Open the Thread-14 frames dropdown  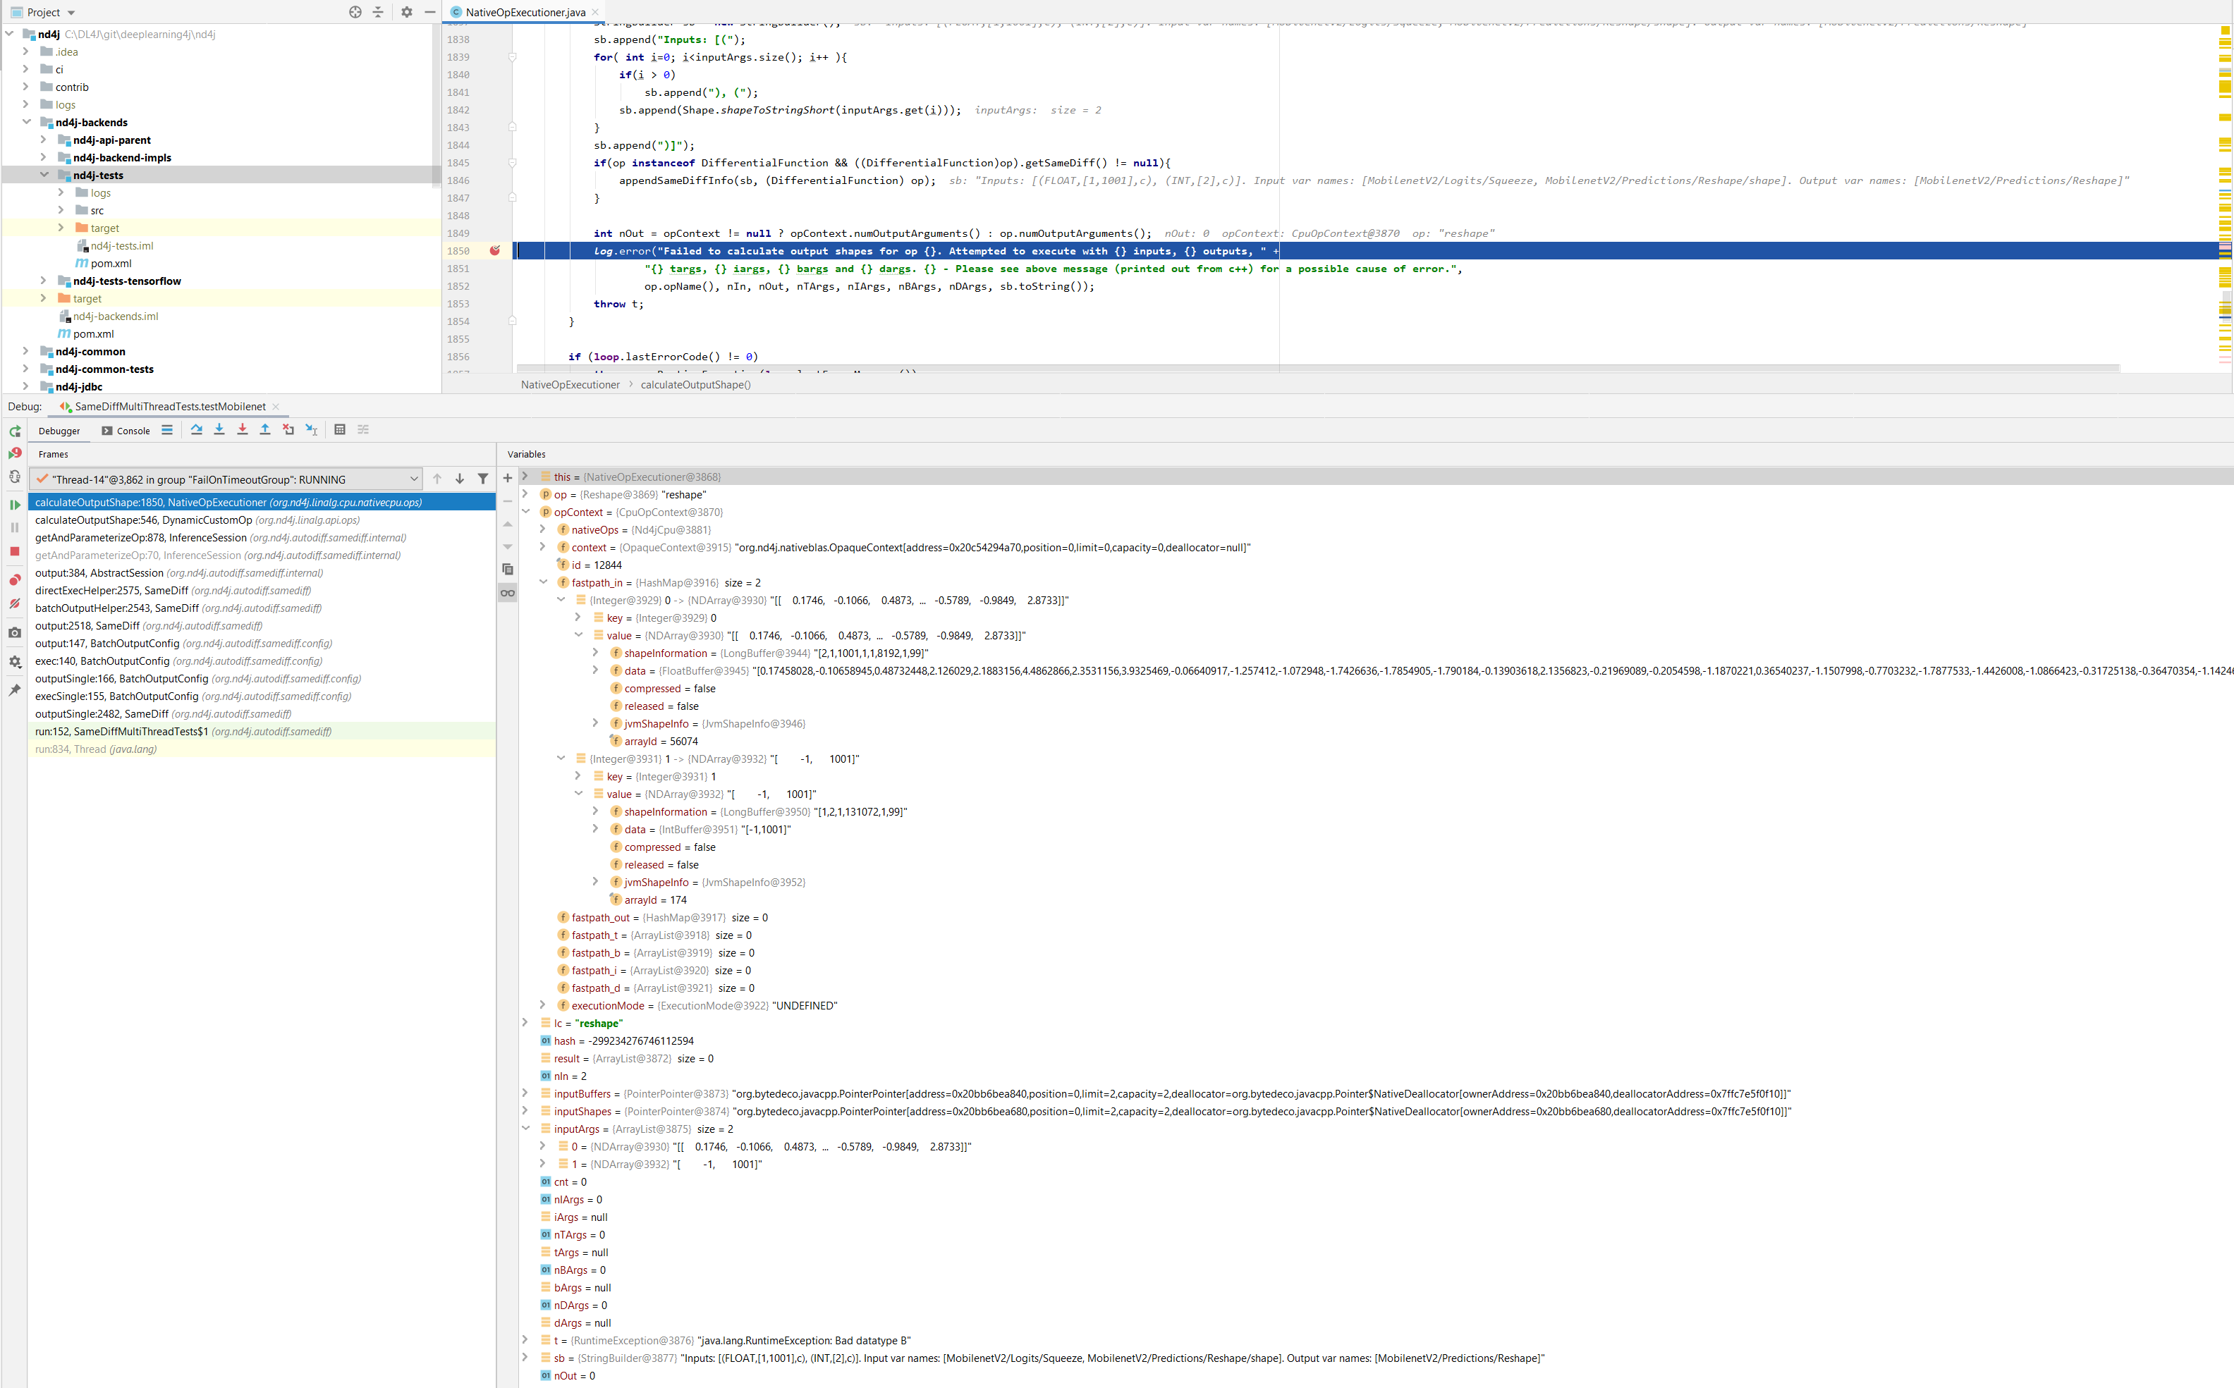pos(415,478)
